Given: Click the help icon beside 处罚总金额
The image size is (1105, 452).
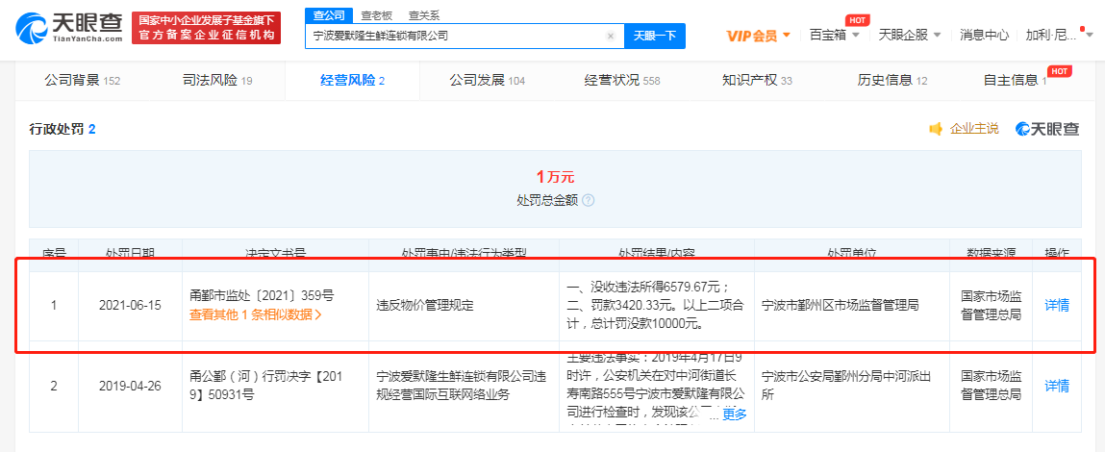Looking at the screenshot, I should (x=588, y=200).
